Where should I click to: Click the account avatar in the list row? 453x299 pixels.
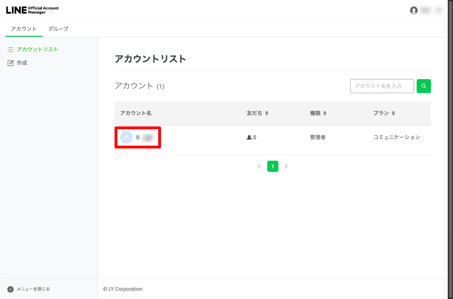pos(126,138)
